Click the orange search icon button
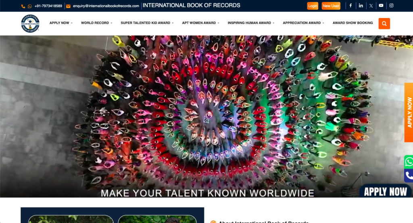 [x=384, y=24]
